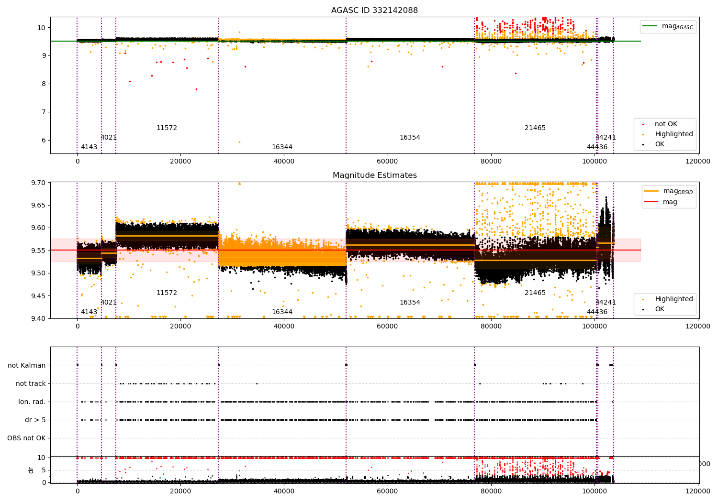Click the 'mag OBSID' legend label in middle plot
The width and height of the screenshot is (718, 502).
tap(678, 192)
